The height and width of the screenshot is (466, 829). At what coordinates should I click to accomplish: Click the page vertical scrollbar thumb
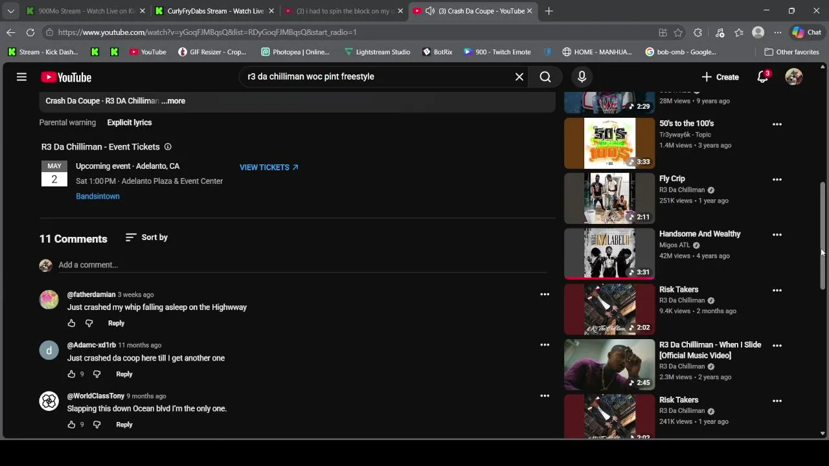[823, 236]
